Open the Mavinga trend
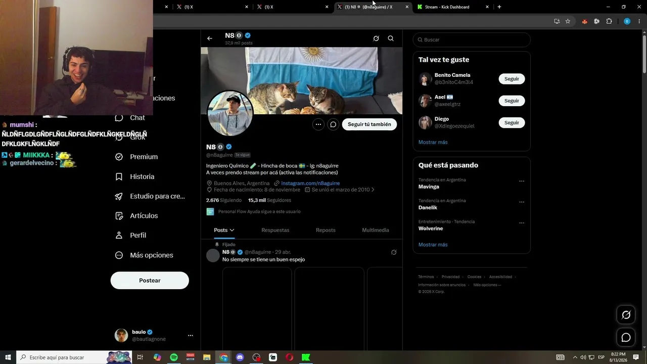This screenshot has width=647, height=364. 429,187
